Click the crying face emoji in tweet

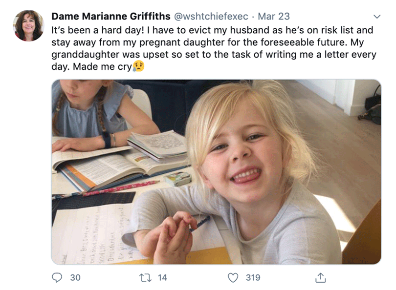[x=139, y=67]
